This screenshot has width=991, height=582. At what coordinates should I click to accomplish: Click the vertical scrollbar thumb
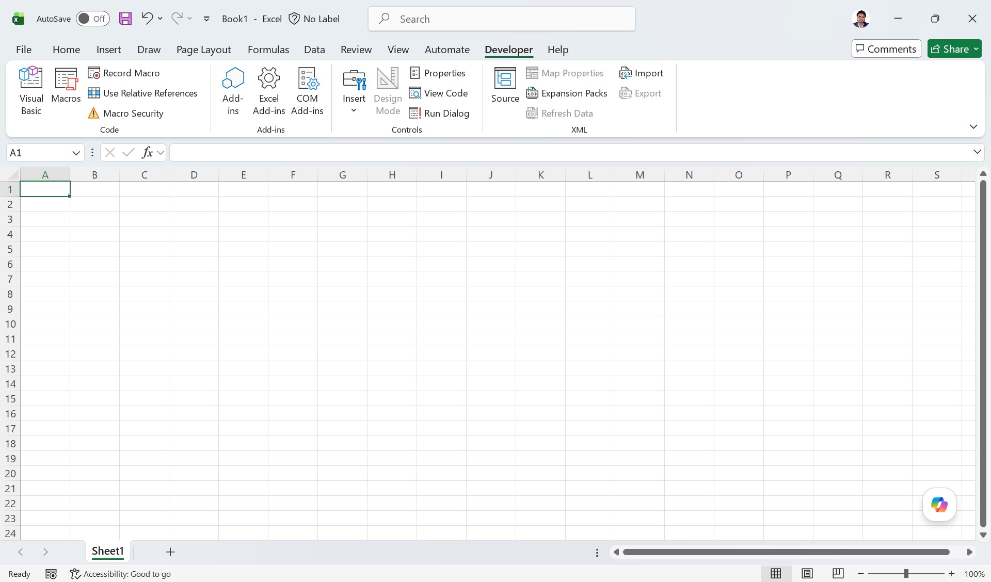[x=983, y=353]
